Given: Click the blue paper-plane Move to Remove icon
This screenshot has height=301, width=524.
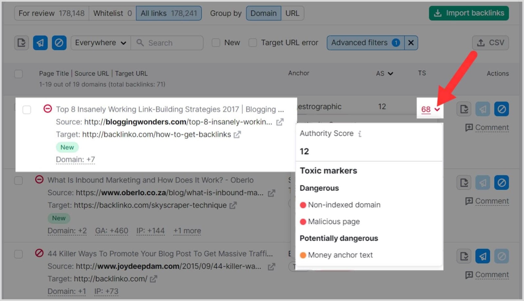Looking at the screenshot, I should coord(40,43).
